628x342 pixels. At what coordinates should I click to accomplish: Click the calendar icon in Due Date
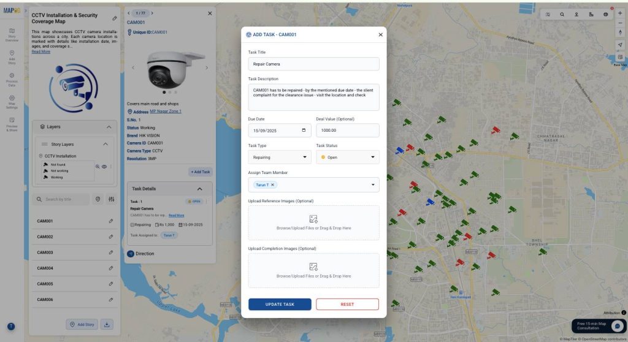[x=304, y=131]
